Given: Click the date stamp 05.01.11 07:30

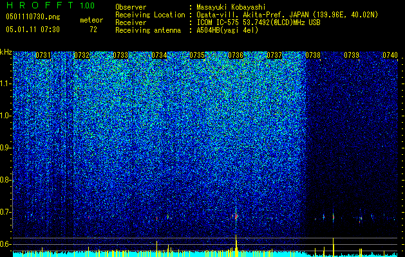Looking at the screenshot, I should [x=33, y=30].
